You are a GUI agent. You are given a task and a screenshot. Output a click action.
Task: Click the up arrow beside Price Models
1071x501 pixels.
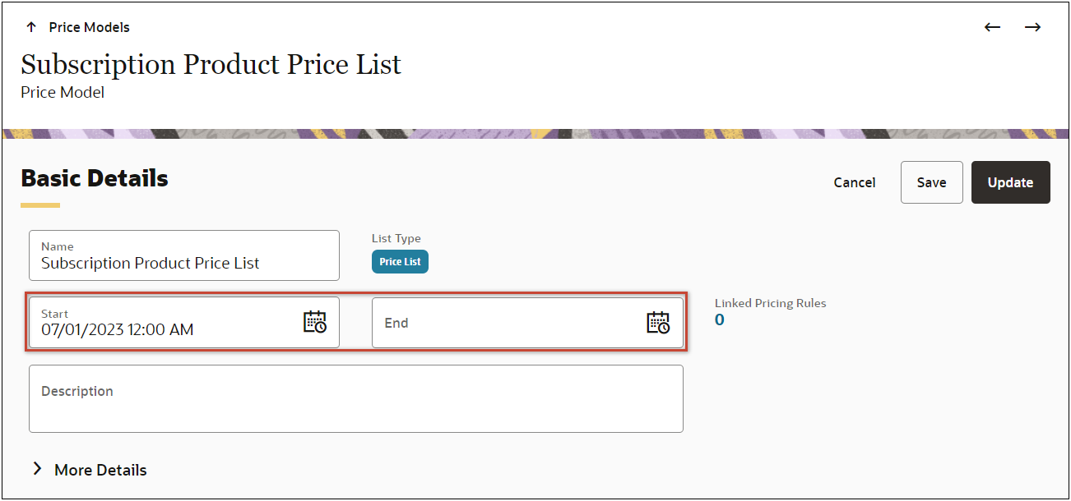point(31,27)
